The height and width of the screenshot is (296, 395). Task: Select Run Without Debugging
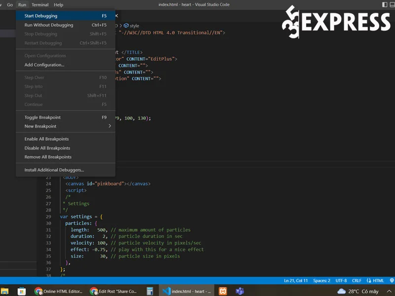click(x=66, y=25)
